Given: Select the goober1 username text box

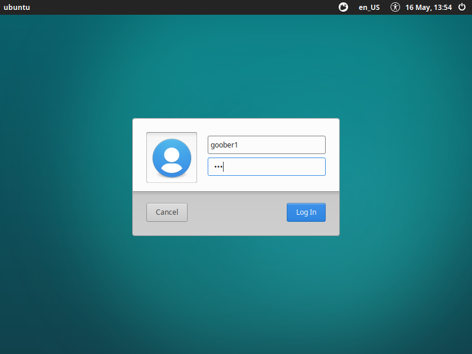Looking at the screenshot, I should click(266, 145).
